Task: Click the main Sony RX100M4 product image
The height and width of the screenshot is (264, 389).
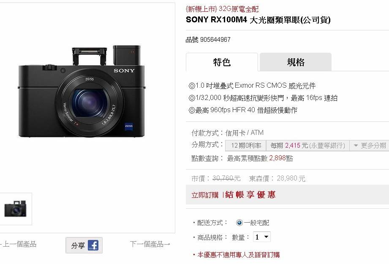Action: pyautogui.click(x=82, y=91)
